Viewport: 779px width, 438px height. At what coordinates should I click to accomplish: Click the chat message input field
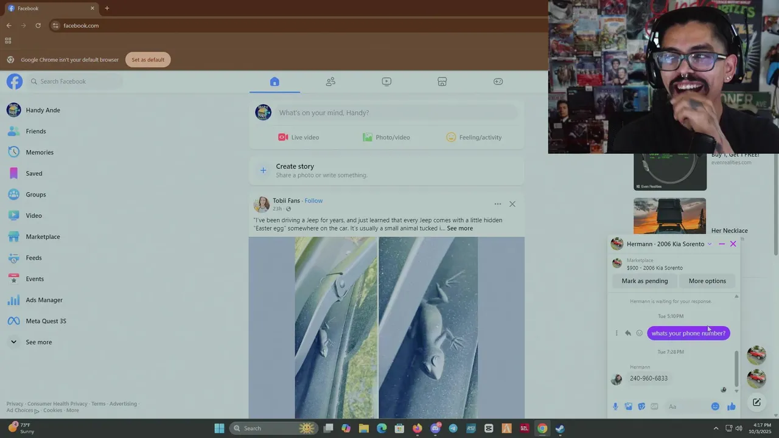point(686,406)
